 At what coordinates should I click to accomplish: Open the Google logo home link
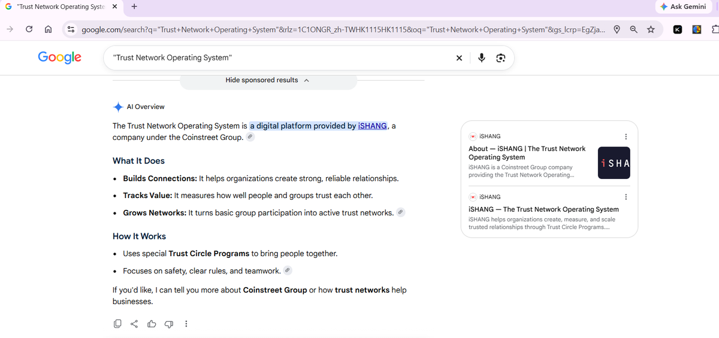(59, 57)
